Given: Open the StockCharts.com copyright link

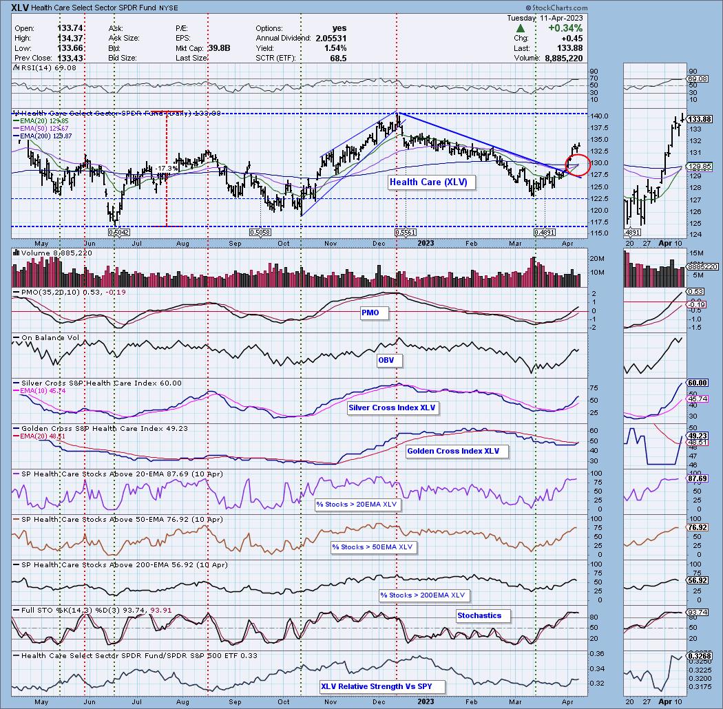Looking at the screenshot, I should 556,8.
